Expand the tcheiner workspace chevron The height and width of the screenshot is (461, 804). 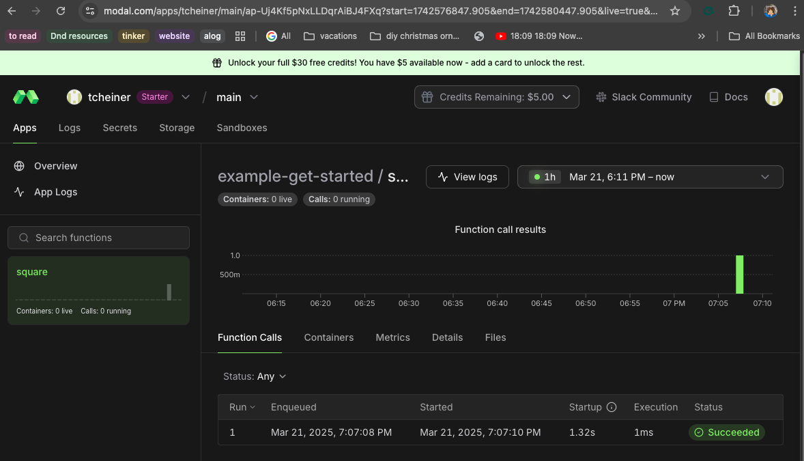tap(186, 97)
